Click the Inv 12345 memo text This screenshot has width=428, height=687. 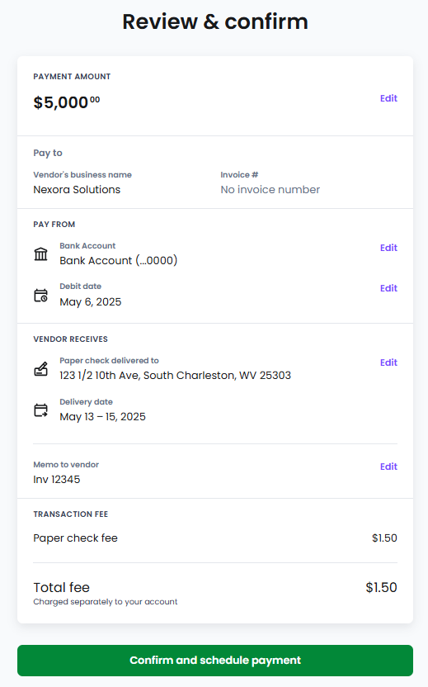pos(56,479)
